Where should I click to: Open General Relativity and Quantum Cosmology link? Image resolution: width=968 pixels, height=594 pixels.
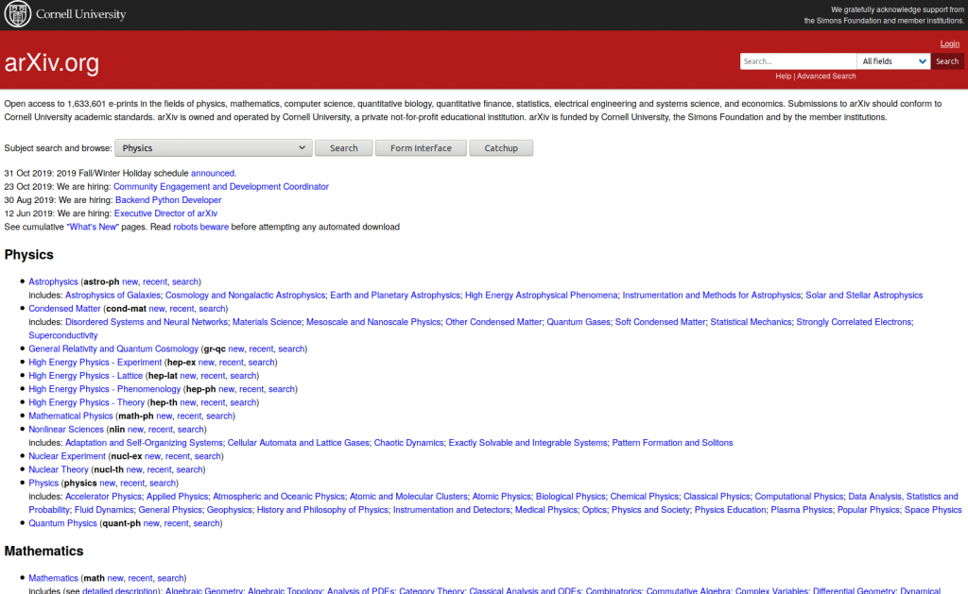[x=113, y=349]
